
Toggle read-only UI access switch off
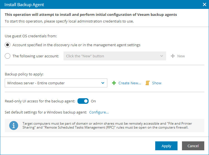tap(83, 101)
